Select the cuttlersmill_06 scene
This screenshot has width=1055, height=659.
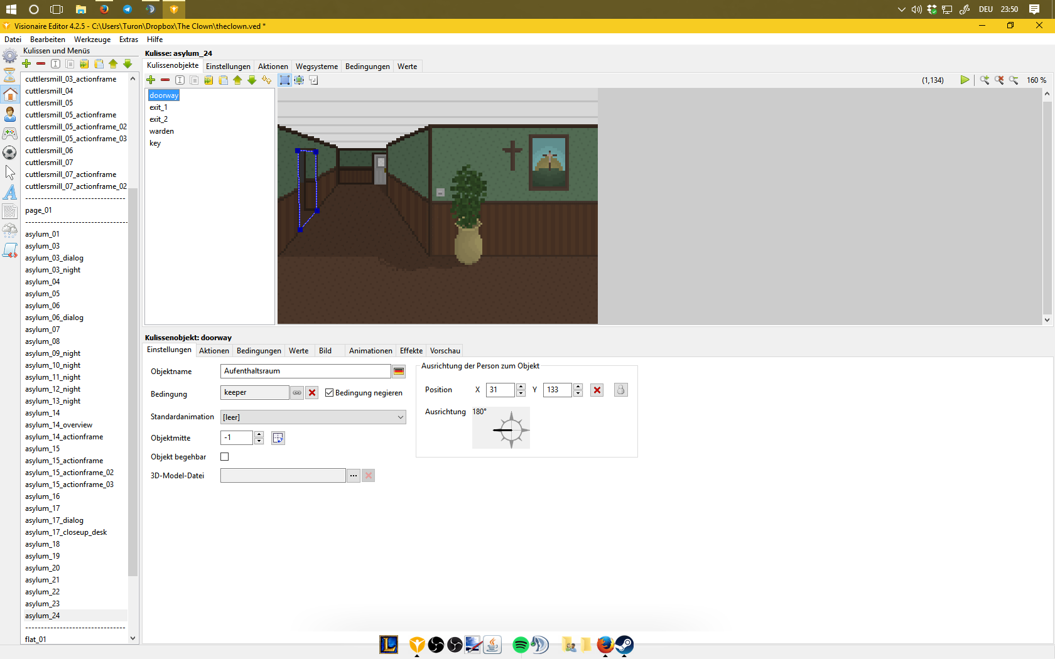[49, 151]
